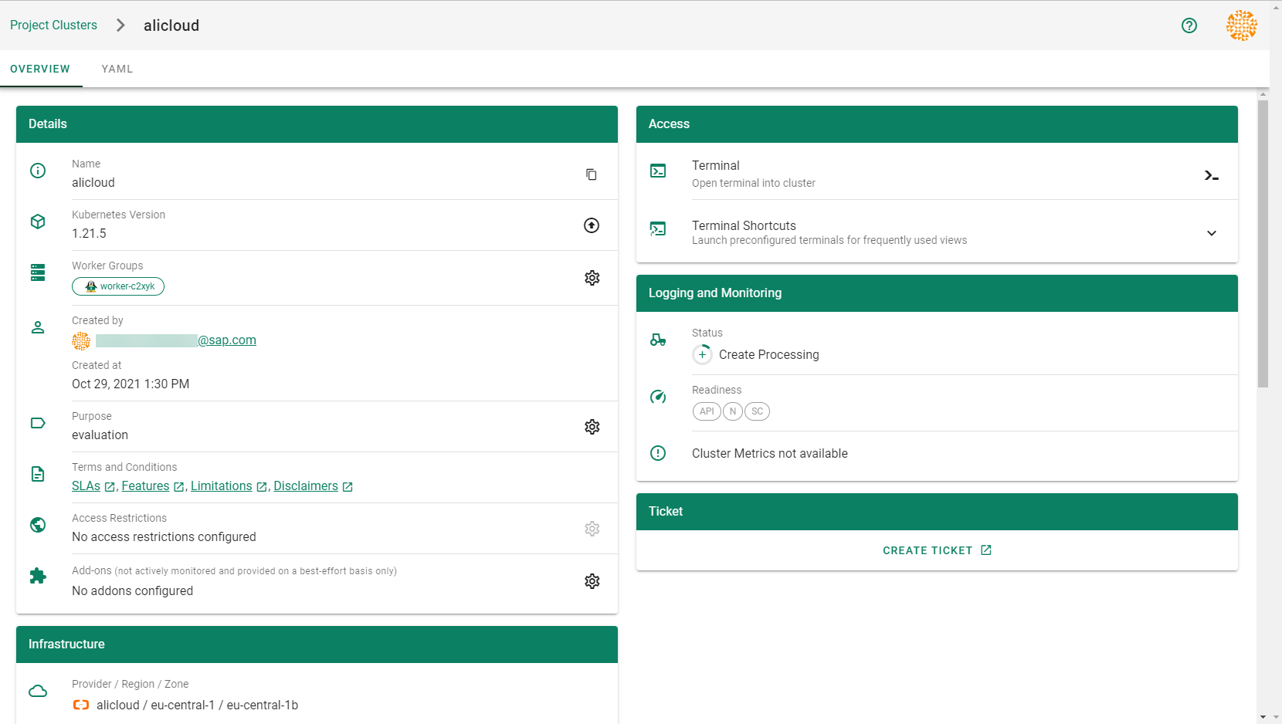Image resolution: width=1282 pixels, height=724 pixels.
Task: Click the open terminal prompt icon
Action: 1211,176
